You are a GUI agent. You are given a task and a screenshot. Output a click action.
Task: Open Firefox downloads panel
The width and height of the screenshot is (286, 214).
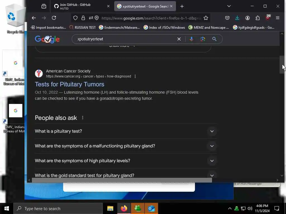(237, 18)
